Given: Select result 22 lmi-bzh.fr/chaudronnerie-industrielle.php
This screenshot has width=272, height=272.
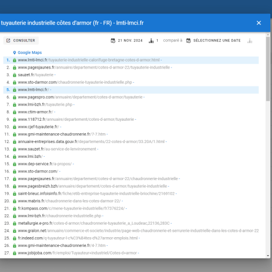Looking at the screenshot, I should point(59,216).
